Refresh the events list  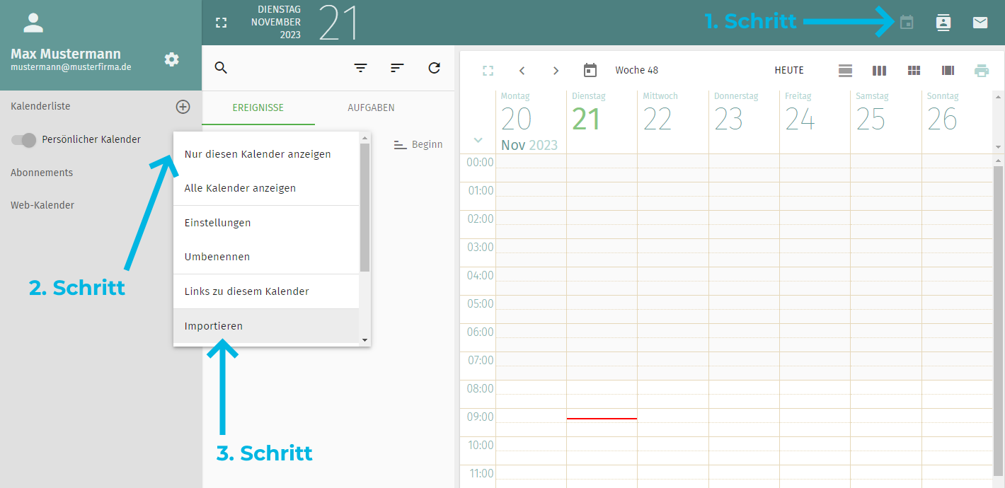tap(435, 68)
